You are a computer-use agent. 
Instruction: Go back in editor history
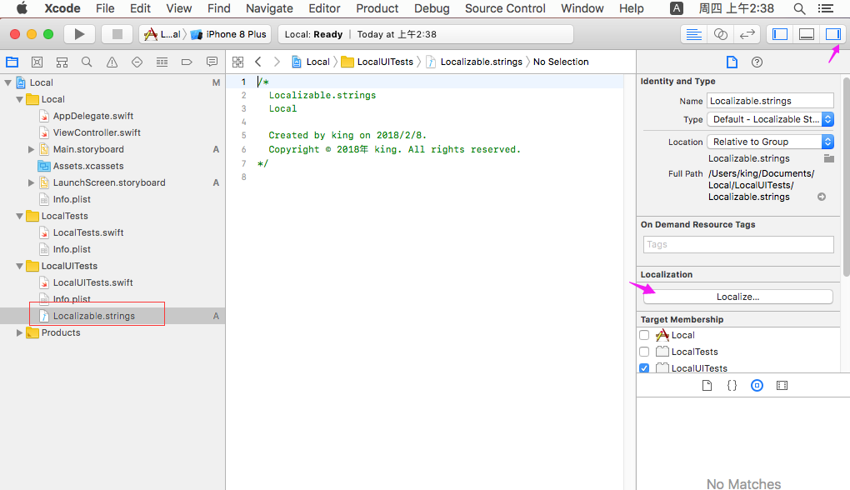[258, 62]
